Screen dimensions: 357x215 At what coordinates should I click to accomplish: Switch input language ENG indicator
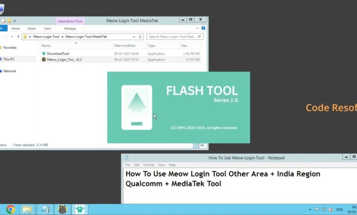tap(340, 210)
